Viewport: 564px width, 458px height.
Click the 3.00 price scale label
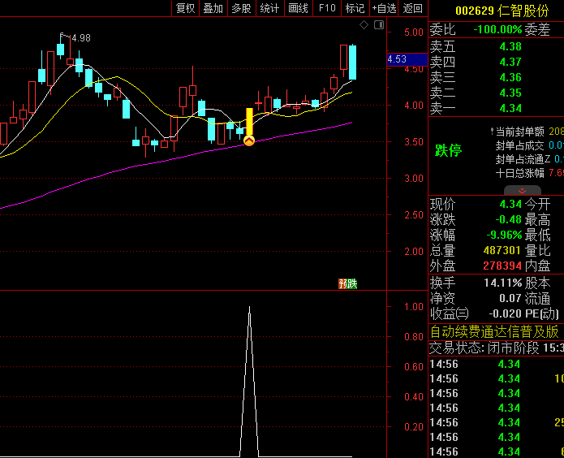(414, 178)
